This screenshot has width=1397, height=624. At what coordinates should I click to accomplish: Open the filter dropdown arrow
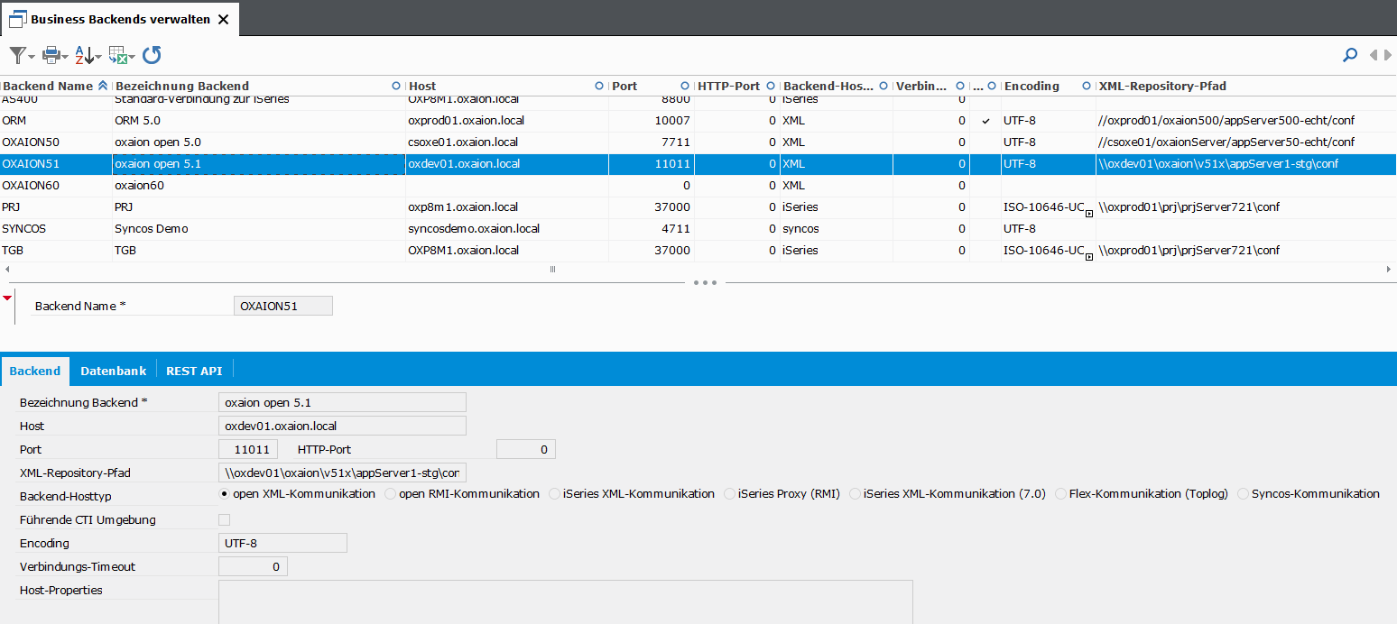32,57
